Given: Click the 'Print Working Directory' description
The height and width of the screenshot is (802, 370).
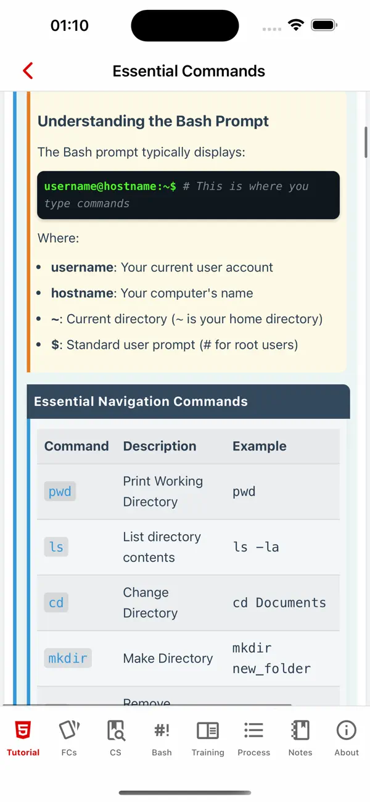Looking at the screenshot, I should pyautogui.click(x=163, y=492).
